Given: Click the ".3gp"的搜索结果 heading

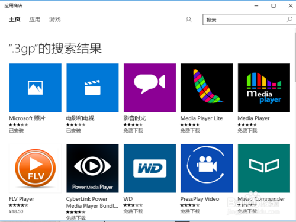Looking at the screenshot, I should pos(55,49).
